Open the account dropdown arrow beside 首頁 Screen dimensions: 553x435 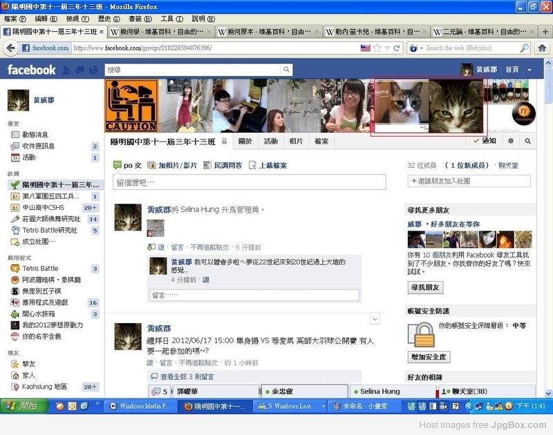pyautogui.click(x=529, y=70)
